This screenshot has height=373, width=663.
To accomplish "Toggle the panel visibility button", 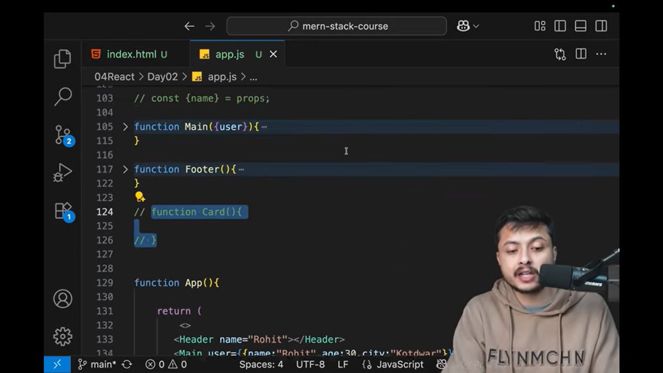I will [581, 26].
